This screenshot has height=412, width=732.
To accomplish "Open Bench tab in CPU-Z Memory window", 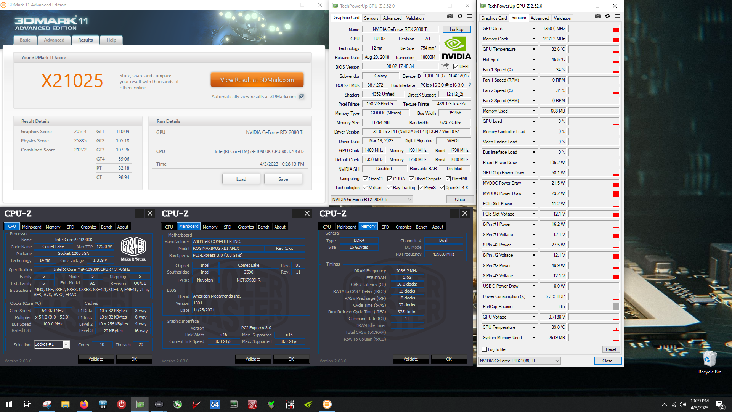I will coord(421,227).
